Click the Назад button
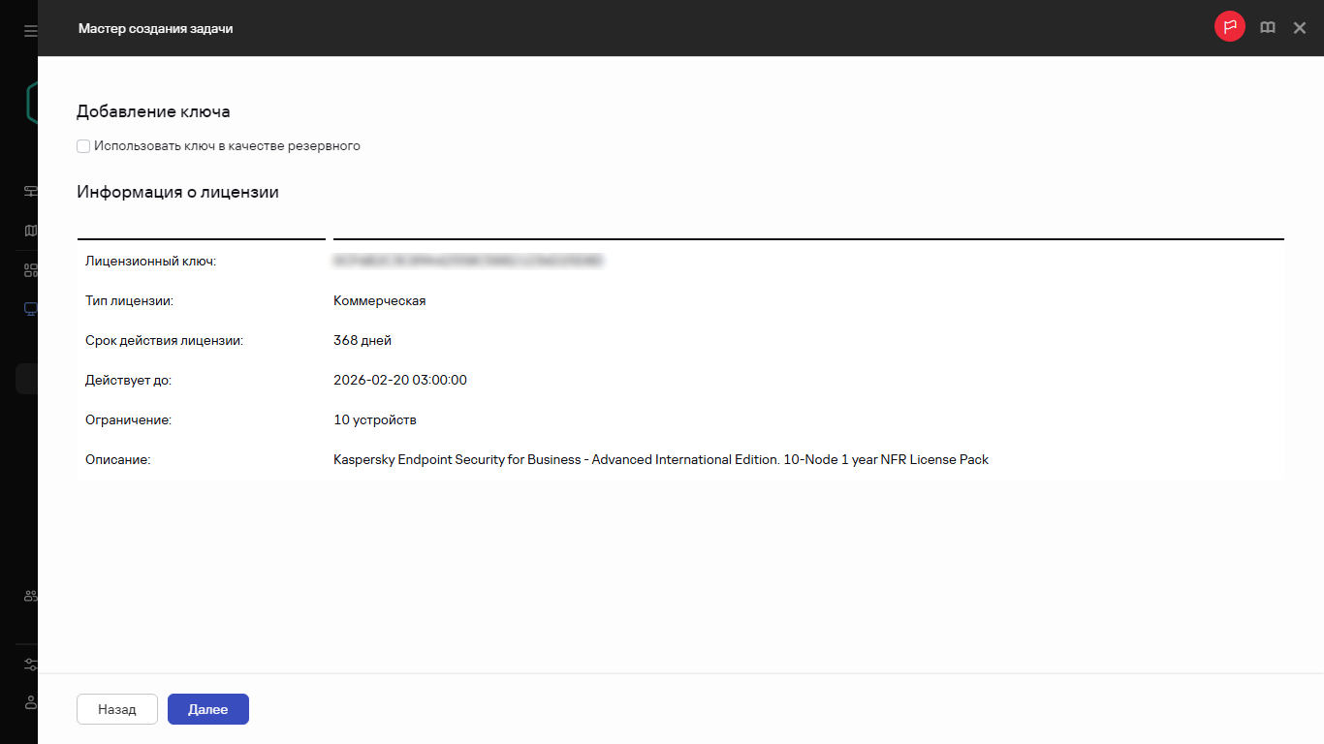The width and height of the screenshot is (1324, 744). [x=117, y=709]
